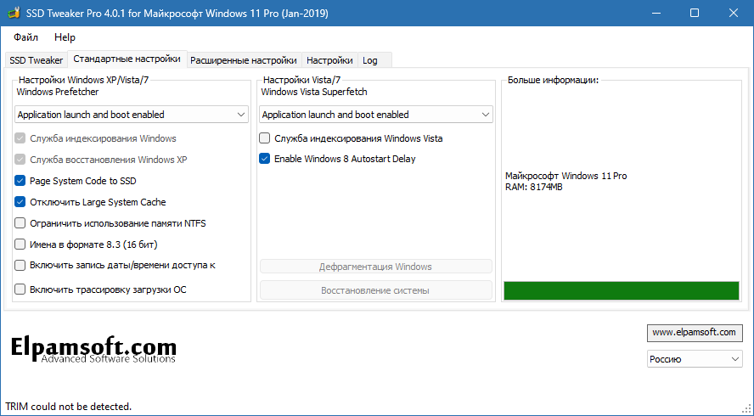Maximize the SSD Tweaker window
Image resolution: width=754 pixels, height=416 pixels.
pyautogui.click(x=695, y=13)
